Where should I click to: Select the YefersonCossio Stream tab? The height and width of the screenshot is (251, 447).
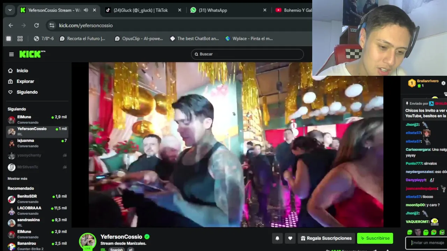[x=58, y=10]
